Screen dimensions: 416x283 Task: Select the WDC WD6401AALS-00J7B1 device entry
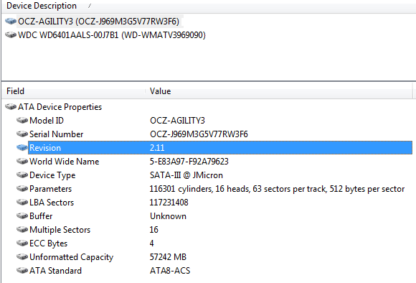pos(112,35)
